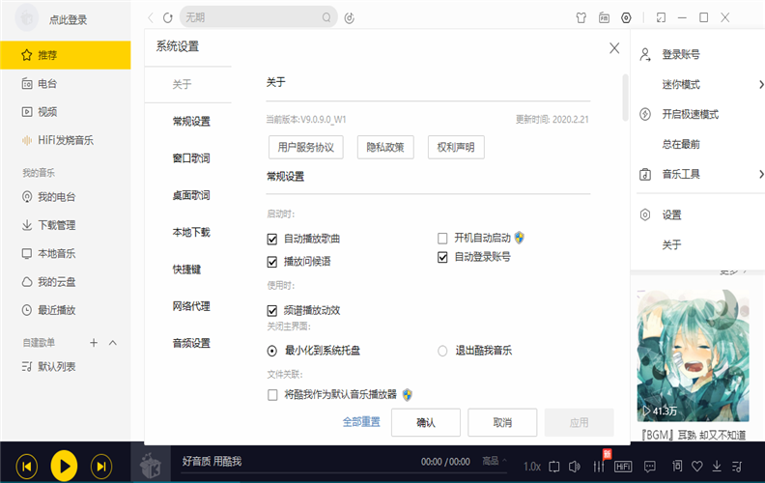Click the play button in player bar
This screenshot has height=483, width=765.
pos(64,467)
